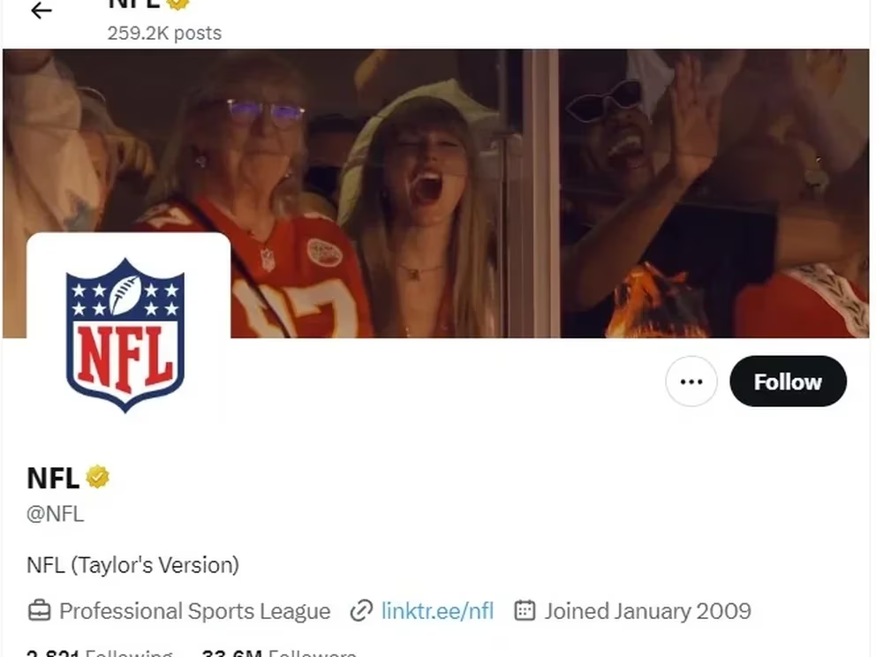Click the Following count
This screenshot has height=657, width=876.
99,653
